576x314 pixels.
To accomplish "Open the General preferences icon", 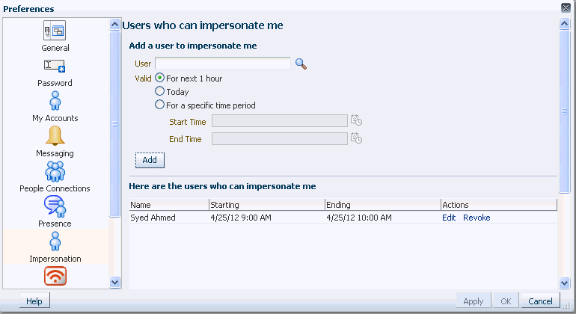I will [55, 31].
